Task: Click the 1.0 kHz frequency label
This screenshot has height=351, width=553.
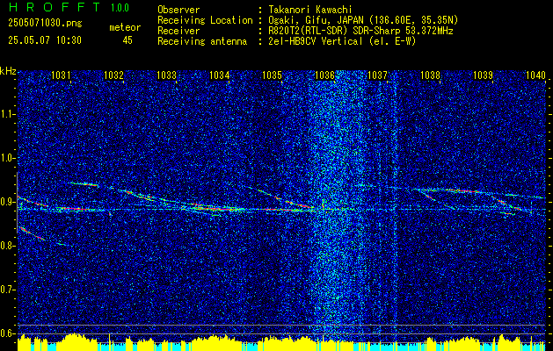Action: coord(8,158)
